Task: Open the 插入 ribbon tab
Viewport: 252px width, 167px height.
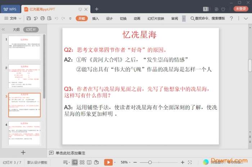Action: pyautogui.click(x=95, y=19)
